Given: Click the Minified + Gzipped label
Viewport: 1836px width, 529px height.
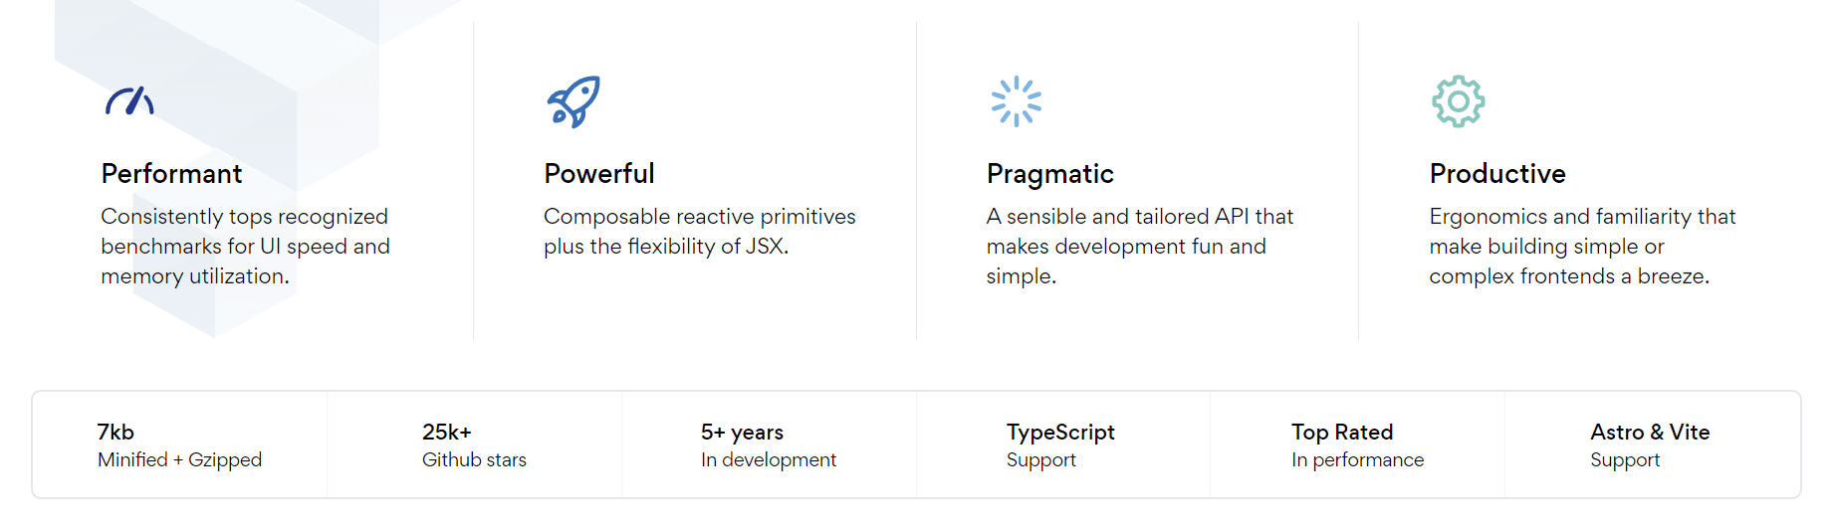Looking at the screenshot, I should coord(179,460).
